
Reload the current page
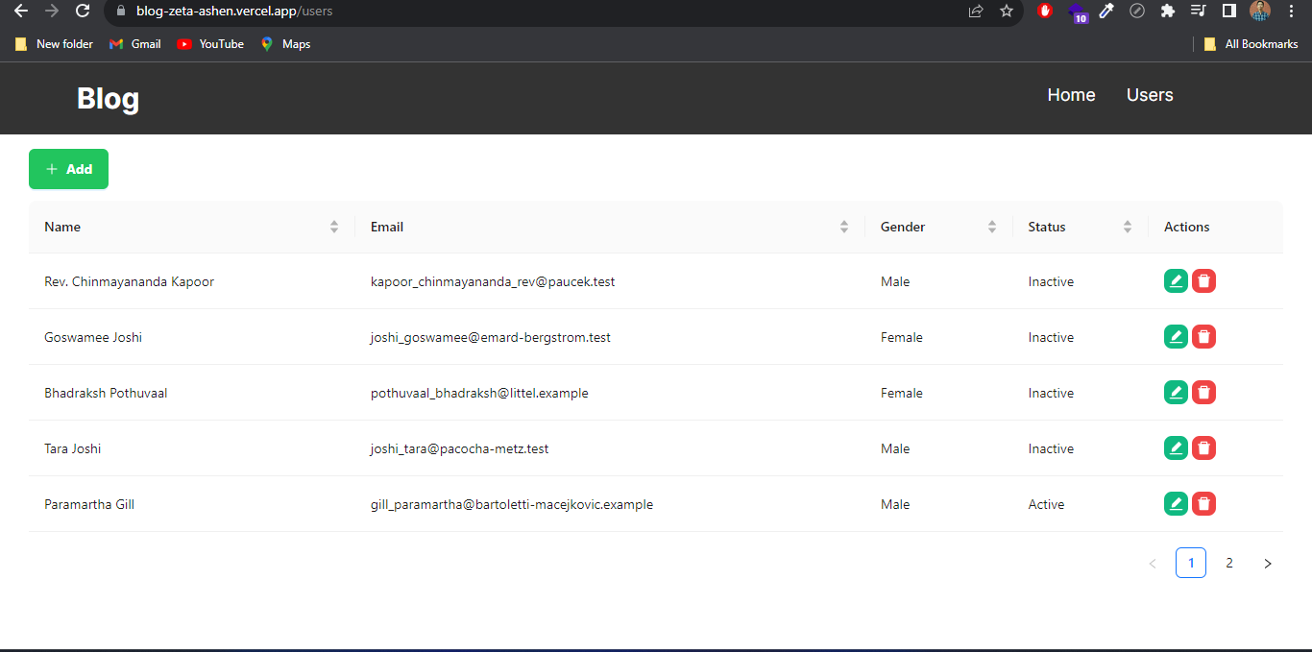pos(83,11)
